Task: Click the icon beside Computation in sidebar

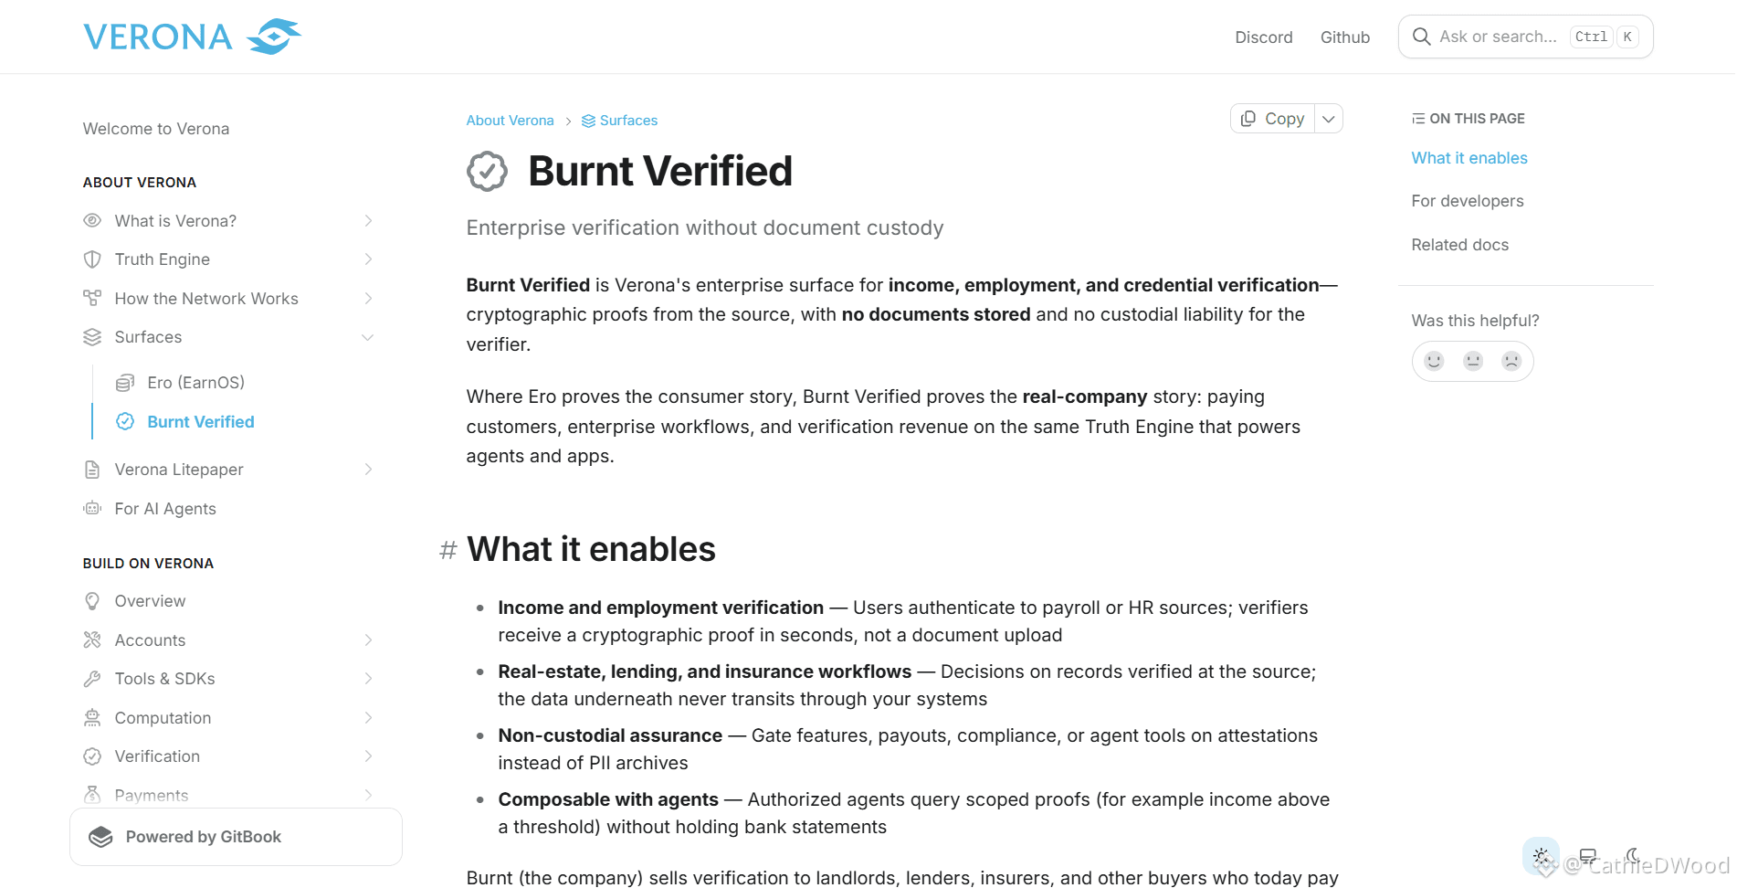Action: pyautogui.click(x=92, y=718)
